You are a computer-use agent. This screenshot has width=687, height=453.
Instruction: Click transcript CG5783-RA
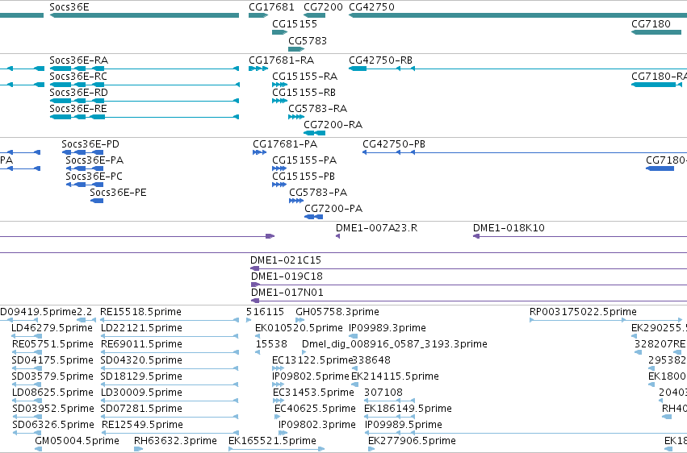tap(317, 109)
